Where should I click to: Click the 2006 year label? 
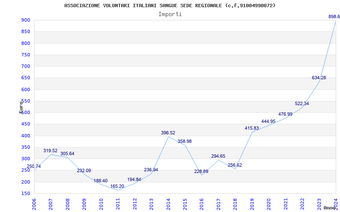[x=34, y=204]
